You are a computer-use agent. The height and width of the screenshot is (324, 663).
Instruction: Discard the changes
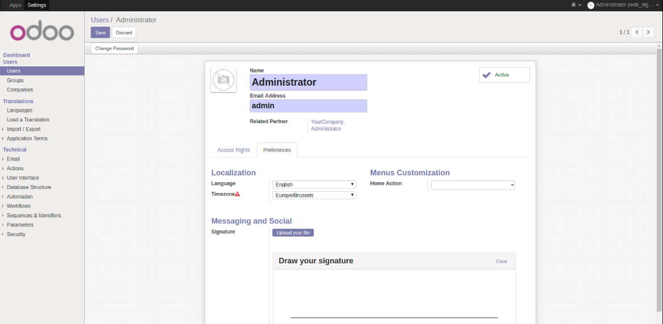(x=124, y=32)
